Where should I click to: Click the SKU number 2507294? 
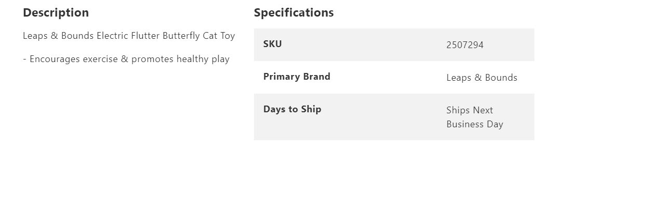coord(464,45)
